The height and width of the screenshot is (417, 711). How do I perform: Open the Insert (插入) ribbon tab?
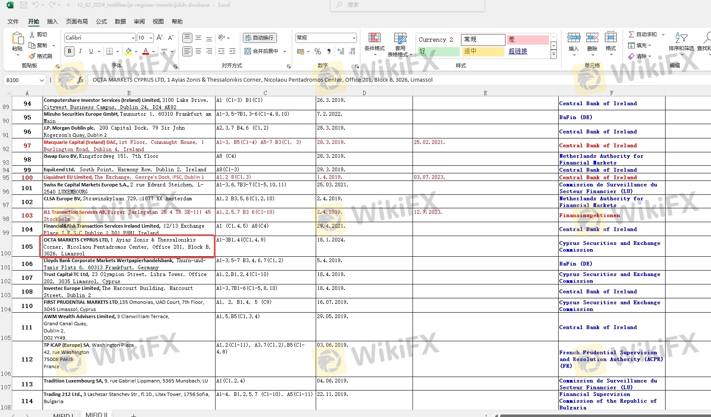click(52, 21)
